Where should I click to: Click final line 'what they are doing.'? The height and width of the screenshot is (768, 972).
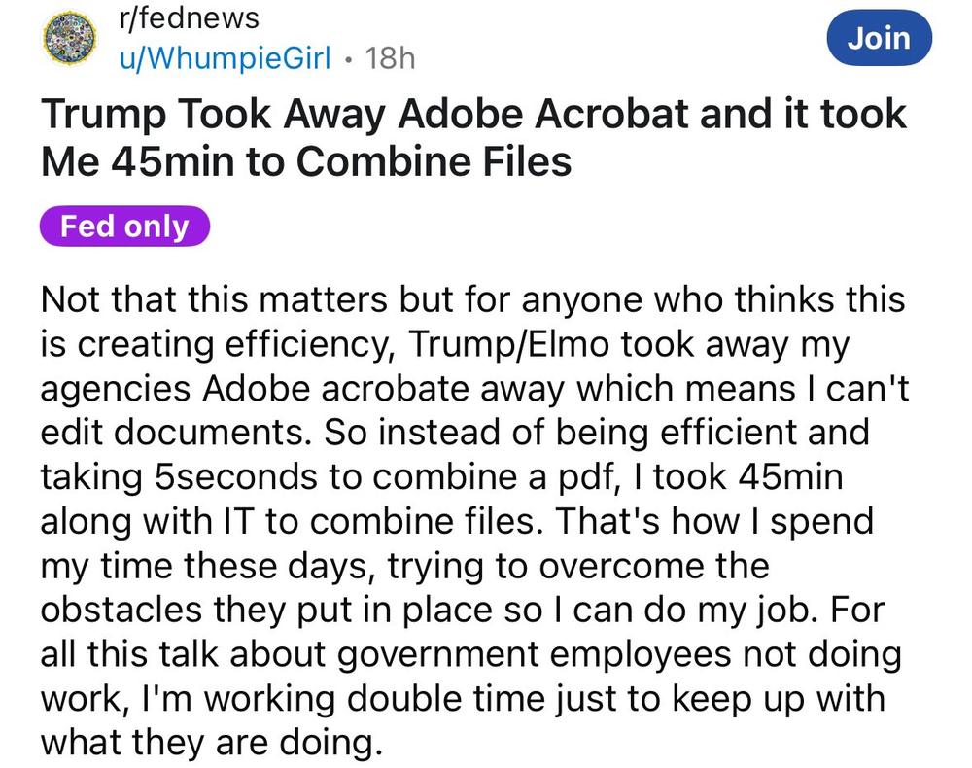(211, 743)
